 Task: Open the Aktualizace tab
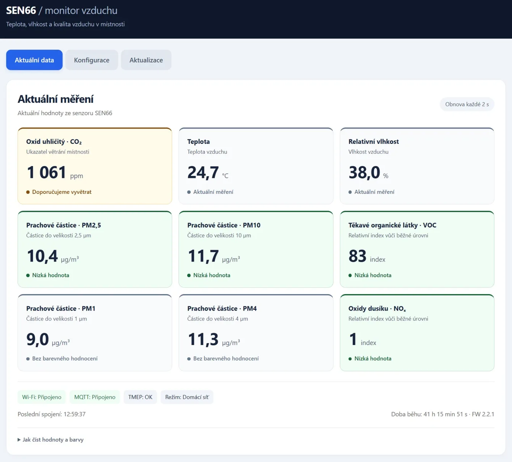(146, 60)
